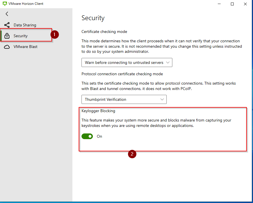Image resolution: width=253 pixels, height=203 pixels.
Task: Click the On label beside the toggle
Action: click(x=99, y=136)
